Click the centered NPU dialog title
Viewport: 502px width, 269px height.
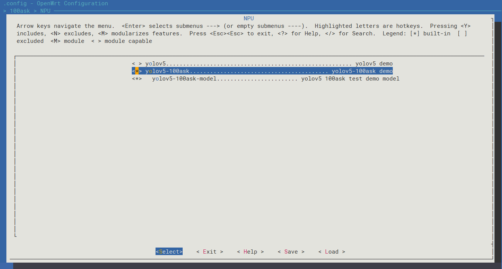click(x=249, y=18)
